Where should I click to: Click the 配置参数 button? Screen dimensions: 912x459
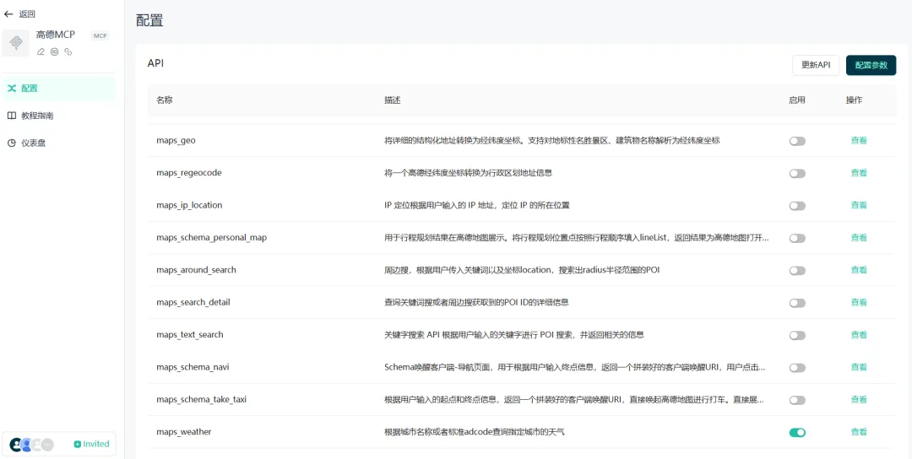871,65
